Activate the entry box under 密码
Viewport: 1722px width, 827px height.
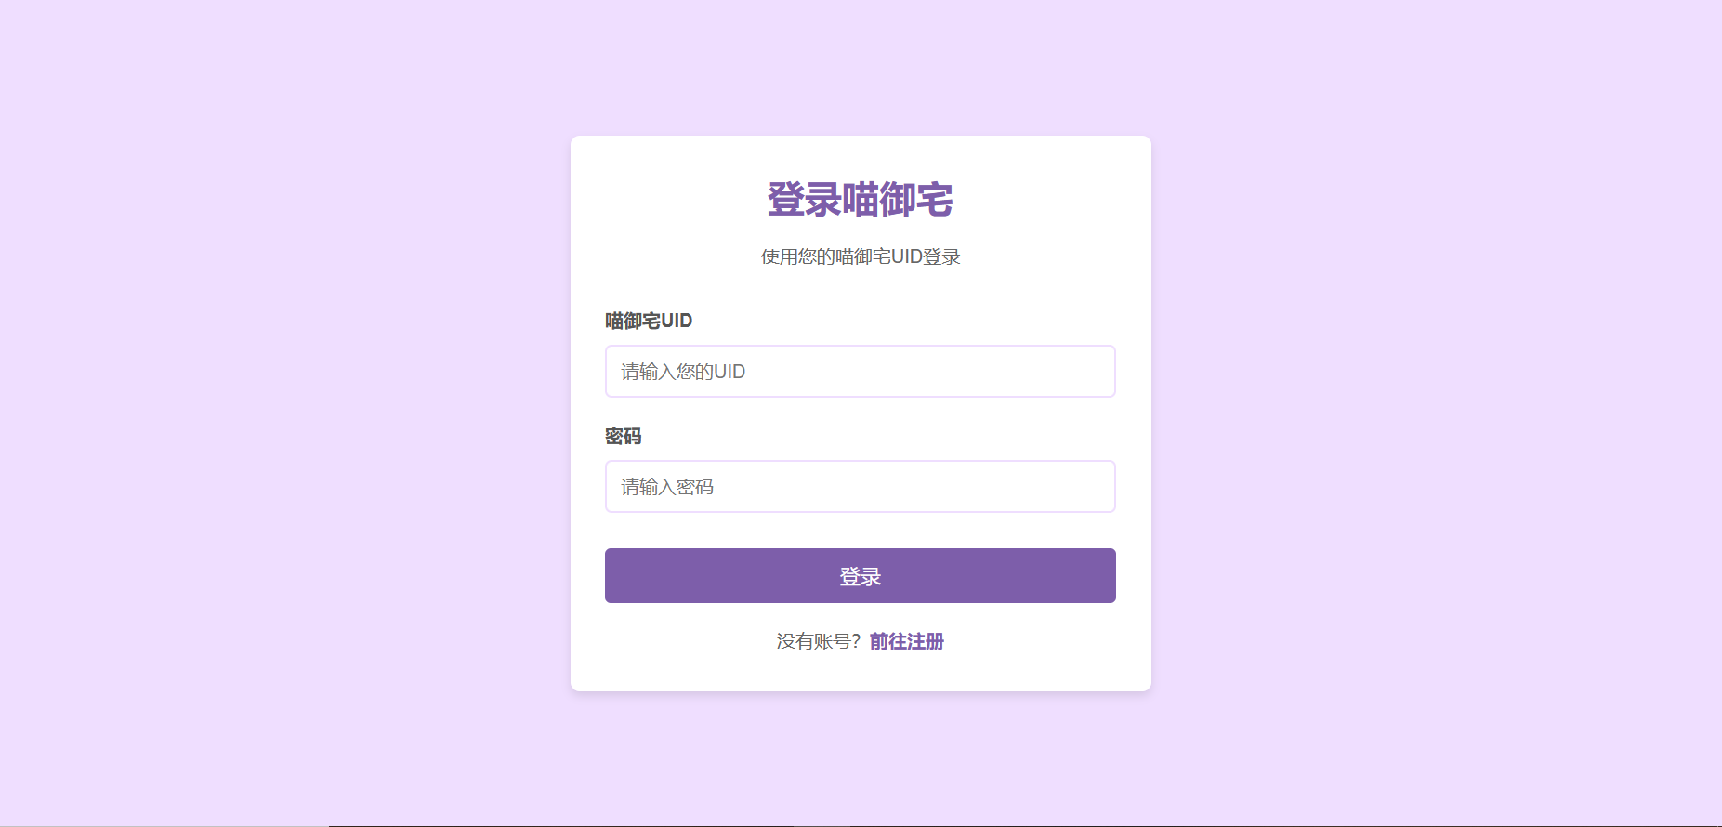click(860, 486)
